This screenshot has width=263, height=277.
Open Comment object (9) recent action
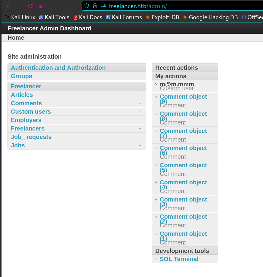(x=183, y=99)
